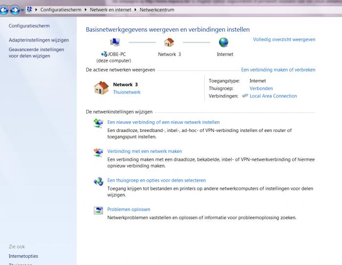This screenshot has height=265, width=342.
Task: Click the Basisnetwerkgegevens weergeven page title
Action: 168,30
